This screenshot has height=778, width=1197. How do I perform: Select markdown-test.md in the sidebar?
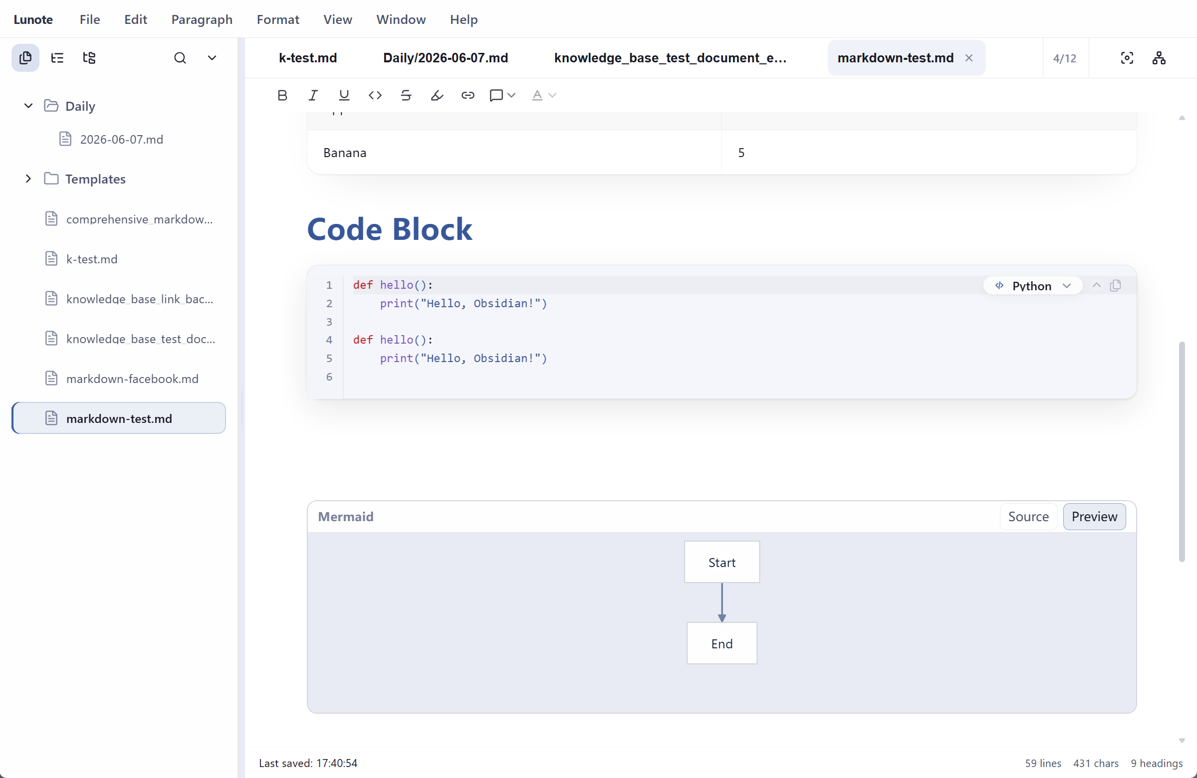(x=119, y=418)
